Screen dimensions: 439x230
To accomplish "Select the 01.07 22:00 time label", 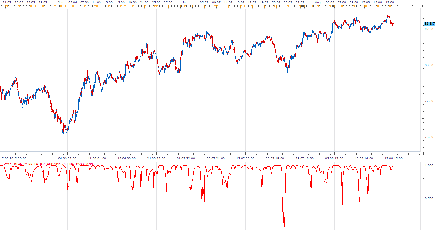I will tap(186, 158).
